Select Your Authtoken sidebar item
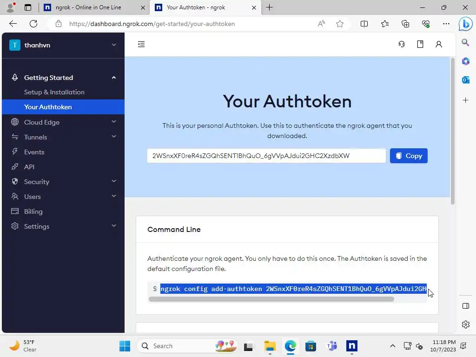This screenshot has width=476, height=357. (x=63, y=107)
